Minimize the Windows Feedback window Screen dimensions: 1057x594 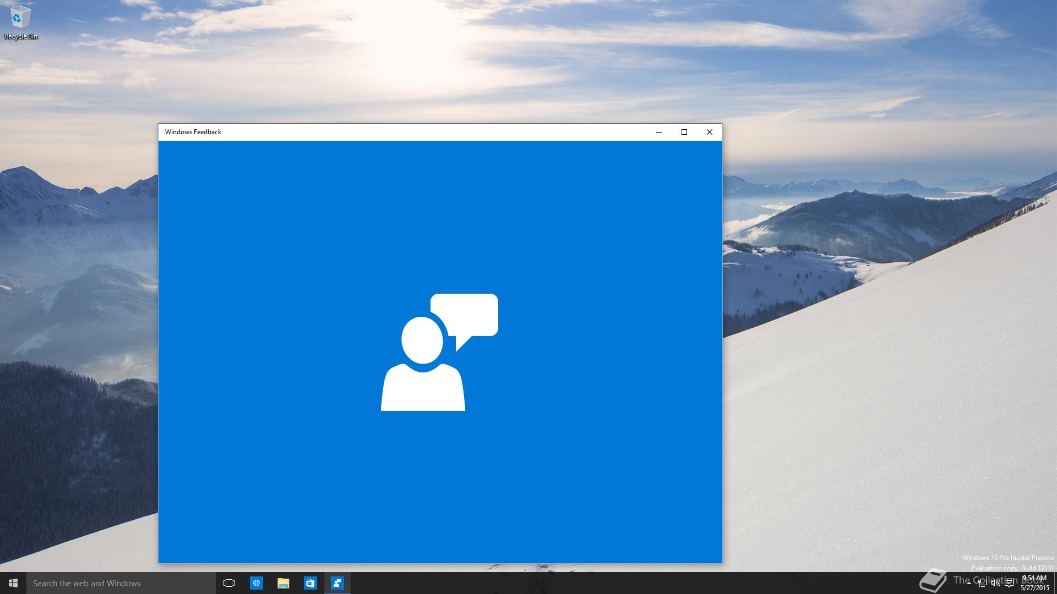point(659,132)
